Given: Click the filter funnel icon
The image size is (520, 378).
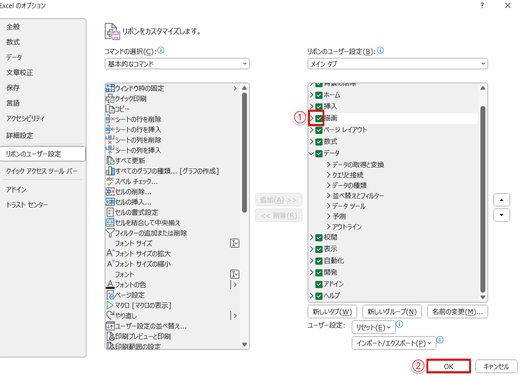Looking at the screenshot, I should click(x=110, y=233).
